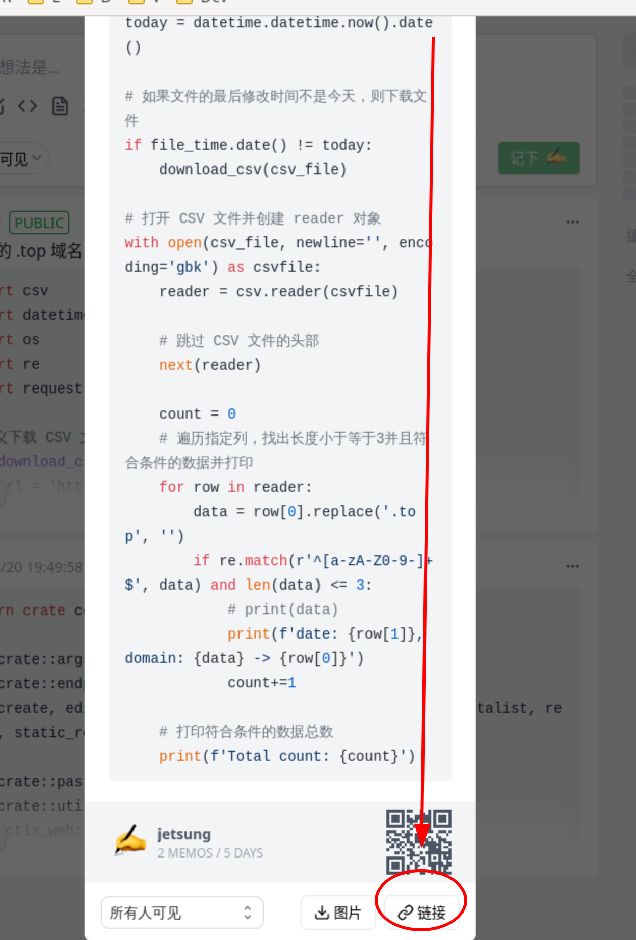Screen dimensions: 636x940
Task: Click the for row in reader line
Action: [235, 487]
